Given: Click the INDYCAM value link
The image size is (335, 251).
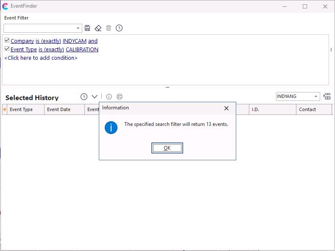Looking at the screenshot, I should pos(74,41).
